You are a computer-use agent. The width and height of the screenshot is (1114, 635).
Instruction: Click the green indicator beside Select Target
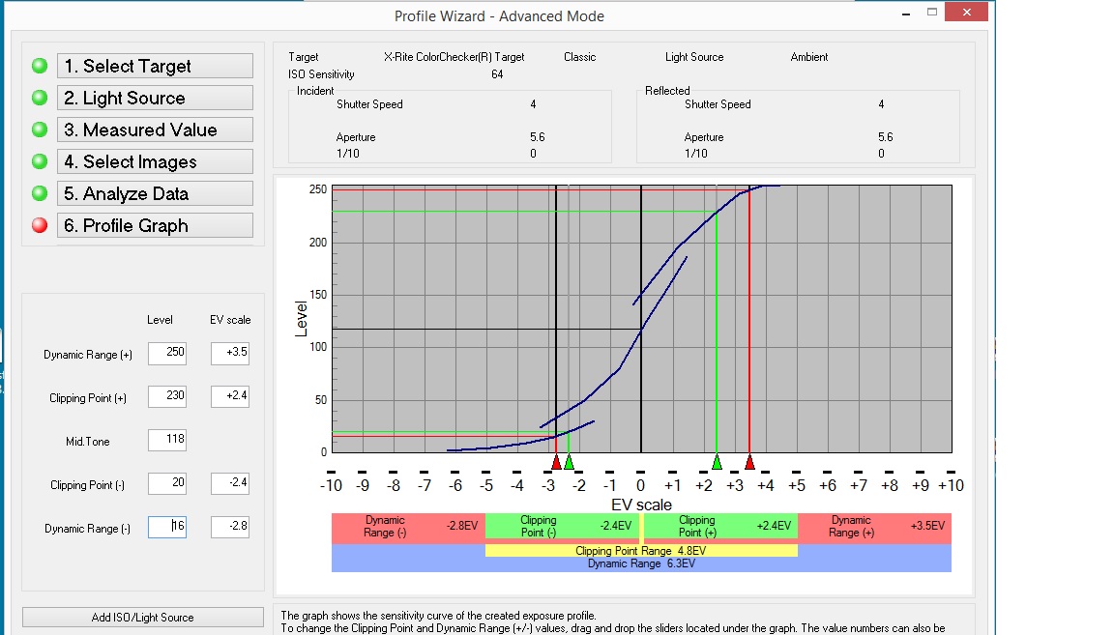click(x=40, y=66)
